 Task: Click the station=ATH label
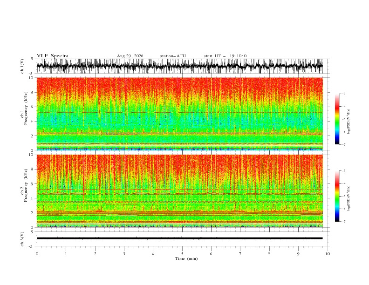pos(173,56)
